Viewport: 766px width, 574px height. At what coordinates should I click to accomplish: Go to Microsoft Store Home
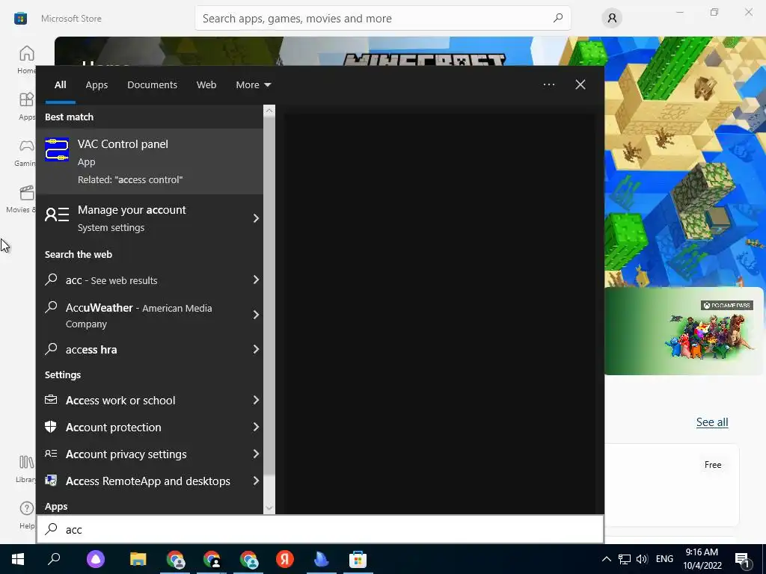[27, 60]
